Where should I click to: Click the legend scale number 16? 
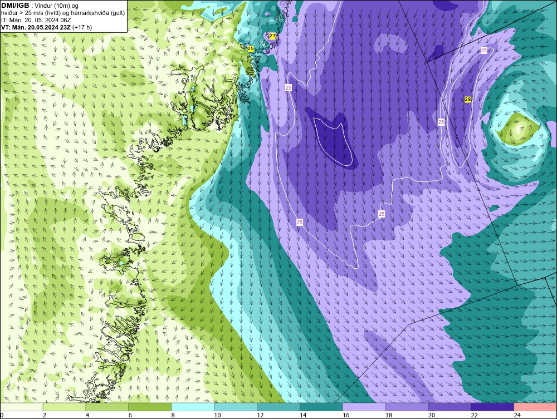pos(346,415)
